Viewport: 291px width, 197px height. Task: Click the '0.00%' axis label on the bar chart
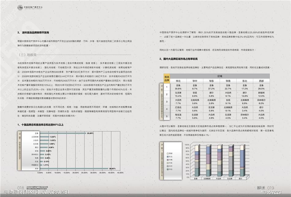40,173
